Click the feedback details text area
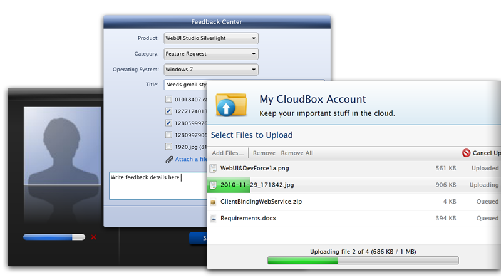 [158, 185]
